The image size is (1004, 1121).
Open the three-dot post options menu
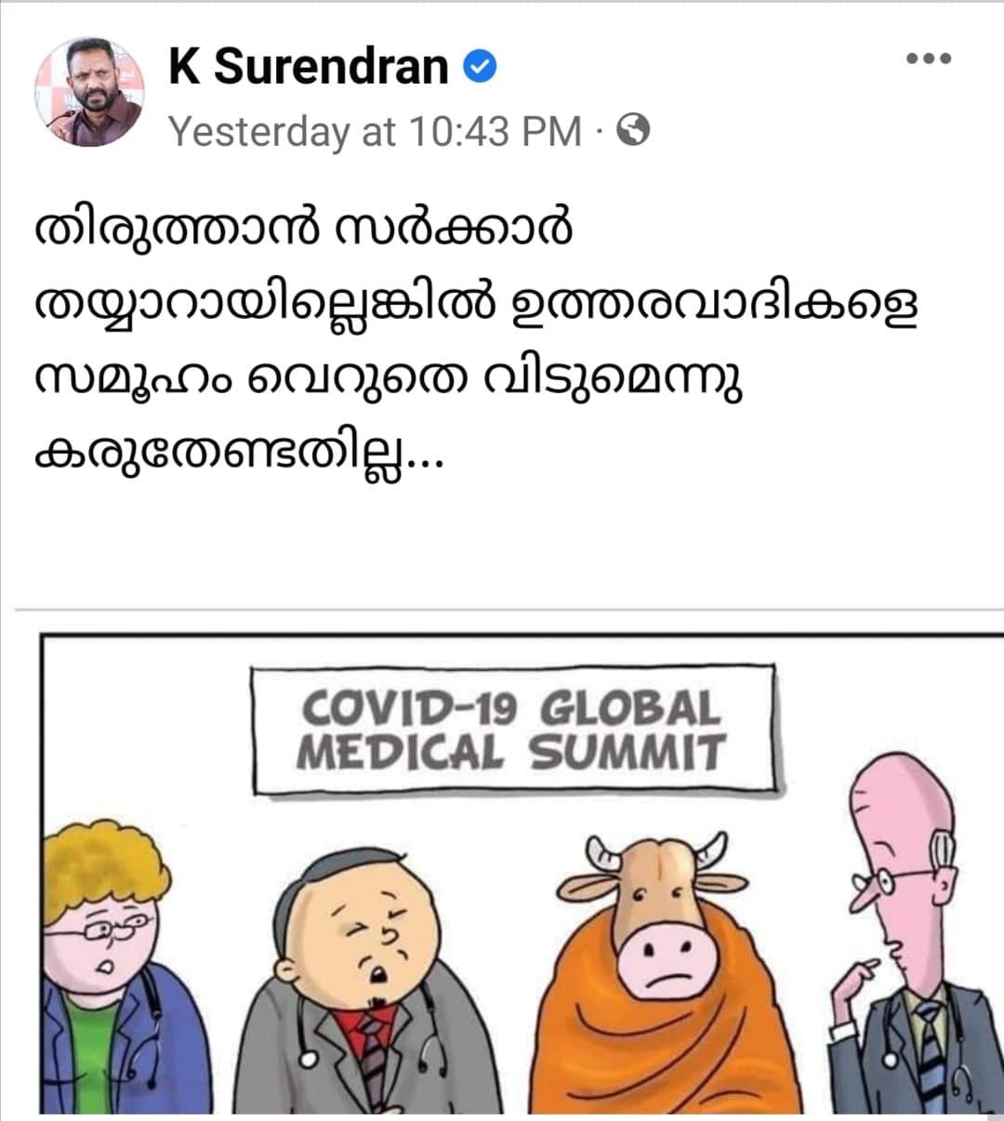coord(929,59)
